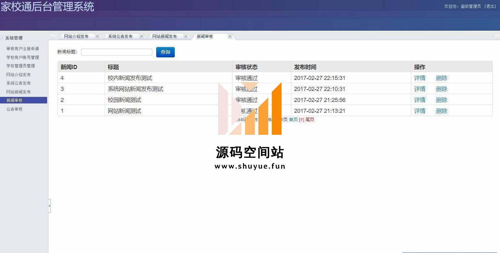Delete news 校内新闻发布测试

[x=442, y=78]
